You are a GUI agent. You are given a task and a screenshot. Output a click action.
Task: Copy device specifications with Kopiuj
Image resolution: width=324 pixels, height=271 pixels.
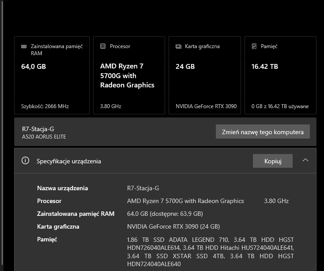click(272, 161)
